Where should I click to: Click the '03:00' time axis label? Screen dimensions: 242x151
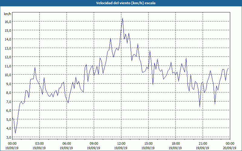pyautogui.click(x=40, y=144)
